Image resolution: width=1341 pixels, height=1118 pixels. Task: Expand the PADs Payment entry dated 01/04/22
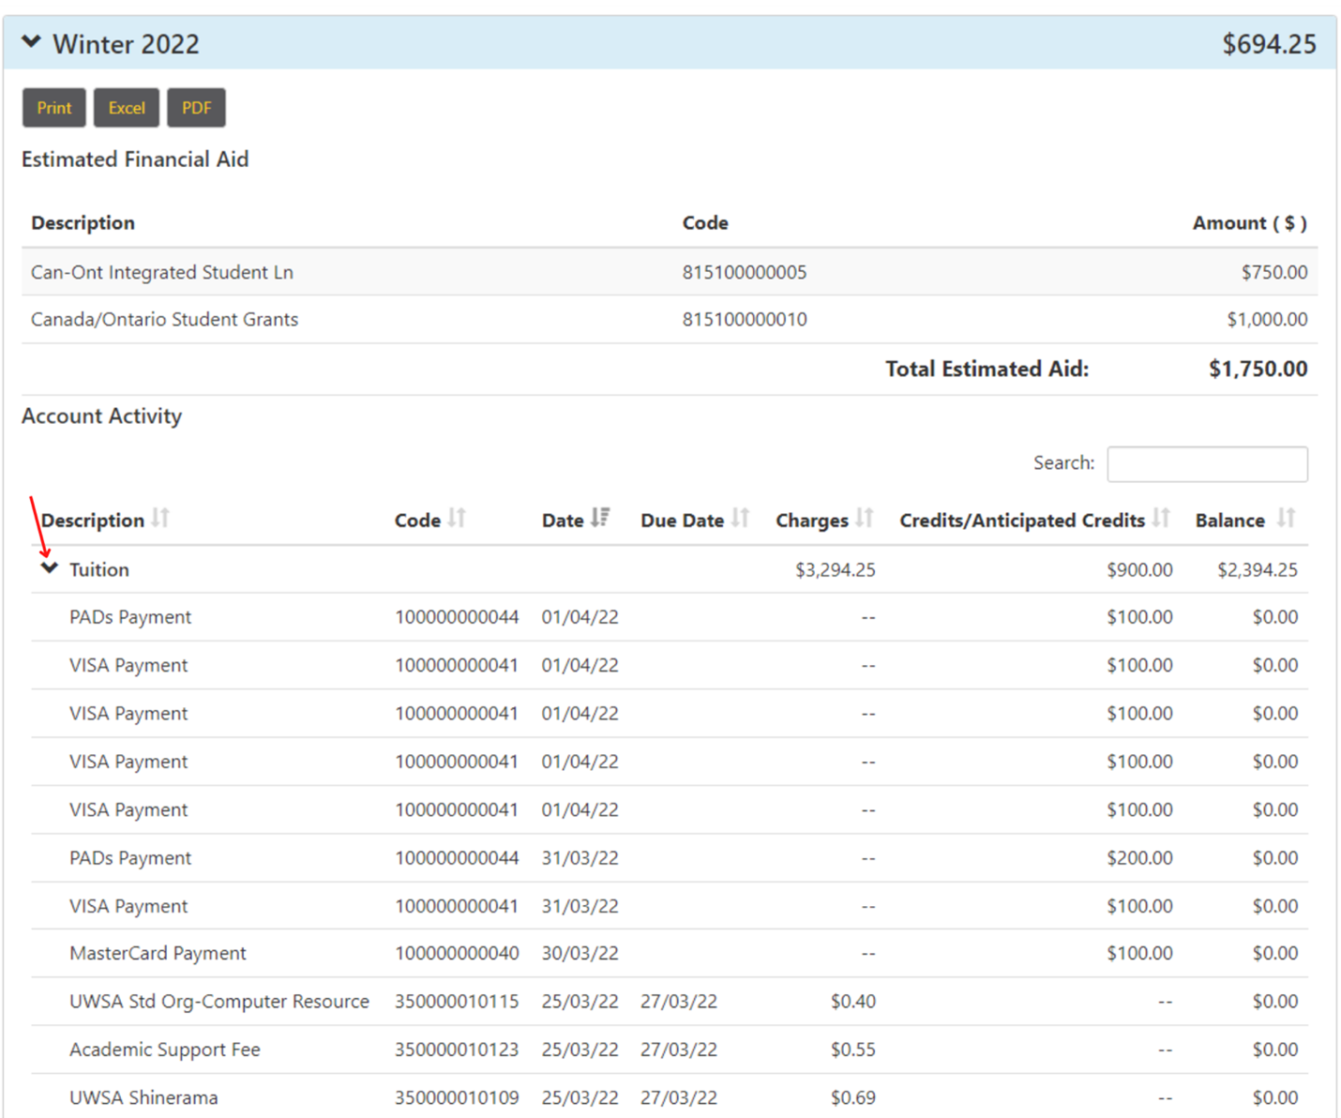coord(130,616)
